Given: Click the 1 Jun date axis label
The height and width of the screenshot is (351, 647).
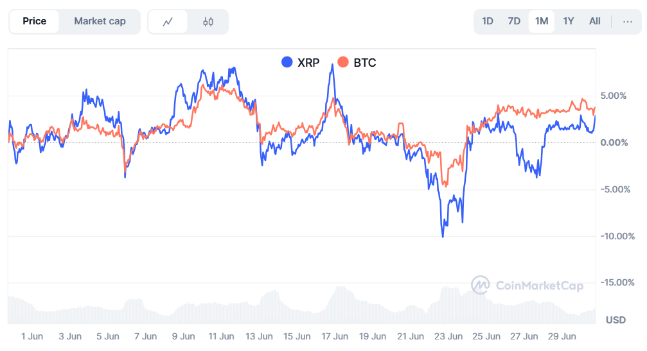Looking at the screenshot, I should (x=32, y=336).
